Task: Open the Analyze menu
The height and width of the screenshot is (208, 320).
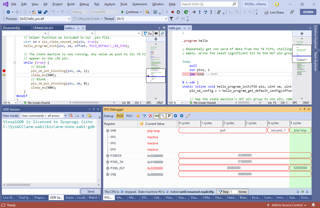Action: [x=110, y=4]
